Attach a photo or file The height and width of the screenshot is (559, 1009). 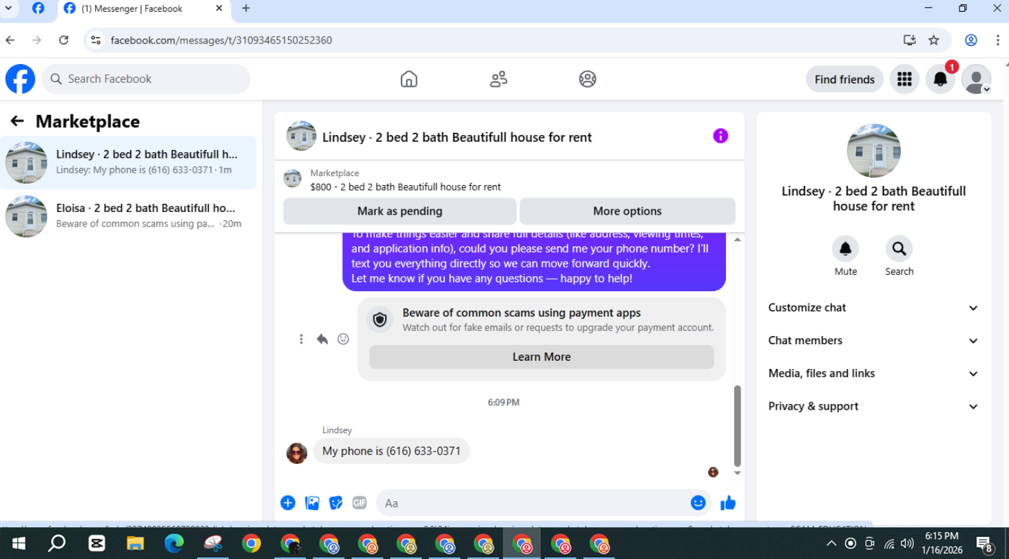[x=312, y=503]
